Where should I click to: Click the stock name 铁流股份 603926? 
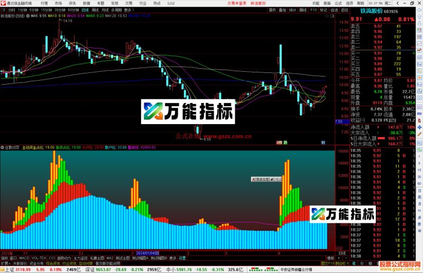379,11
